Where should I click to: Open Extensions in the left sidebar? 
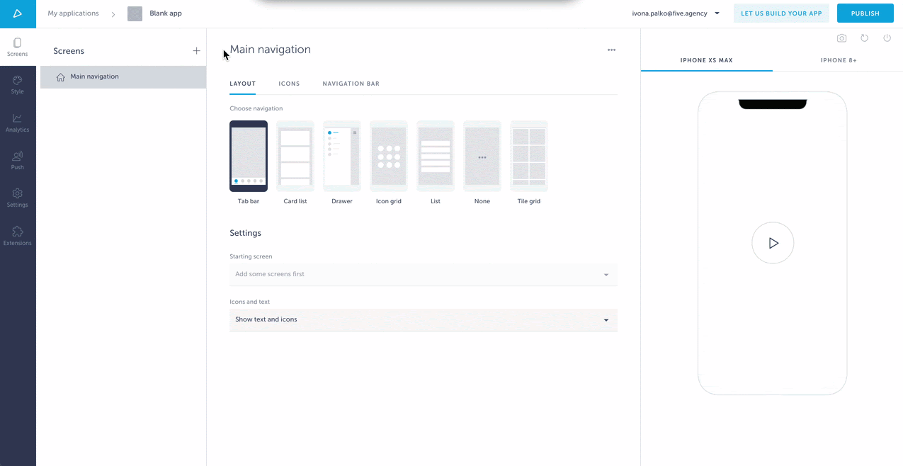17,236
